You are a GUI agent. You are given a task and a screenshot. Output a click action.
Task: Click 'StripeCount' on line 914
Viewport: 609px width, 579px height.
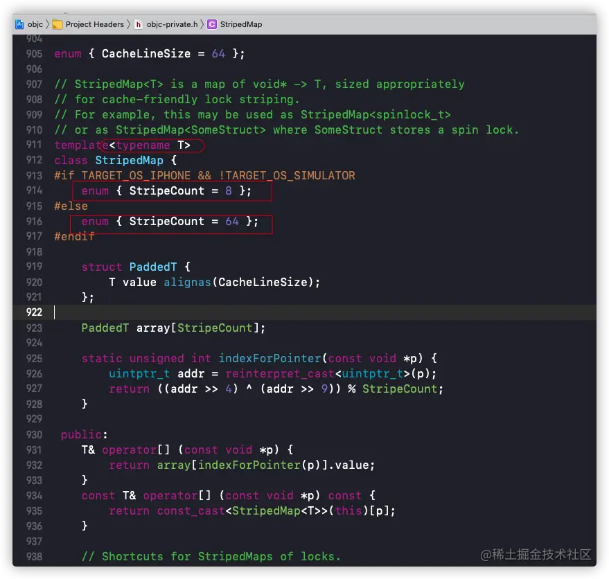166,190
